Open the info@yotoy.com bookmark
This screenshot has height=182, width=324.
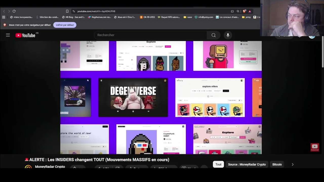click(x=204, y=17)
